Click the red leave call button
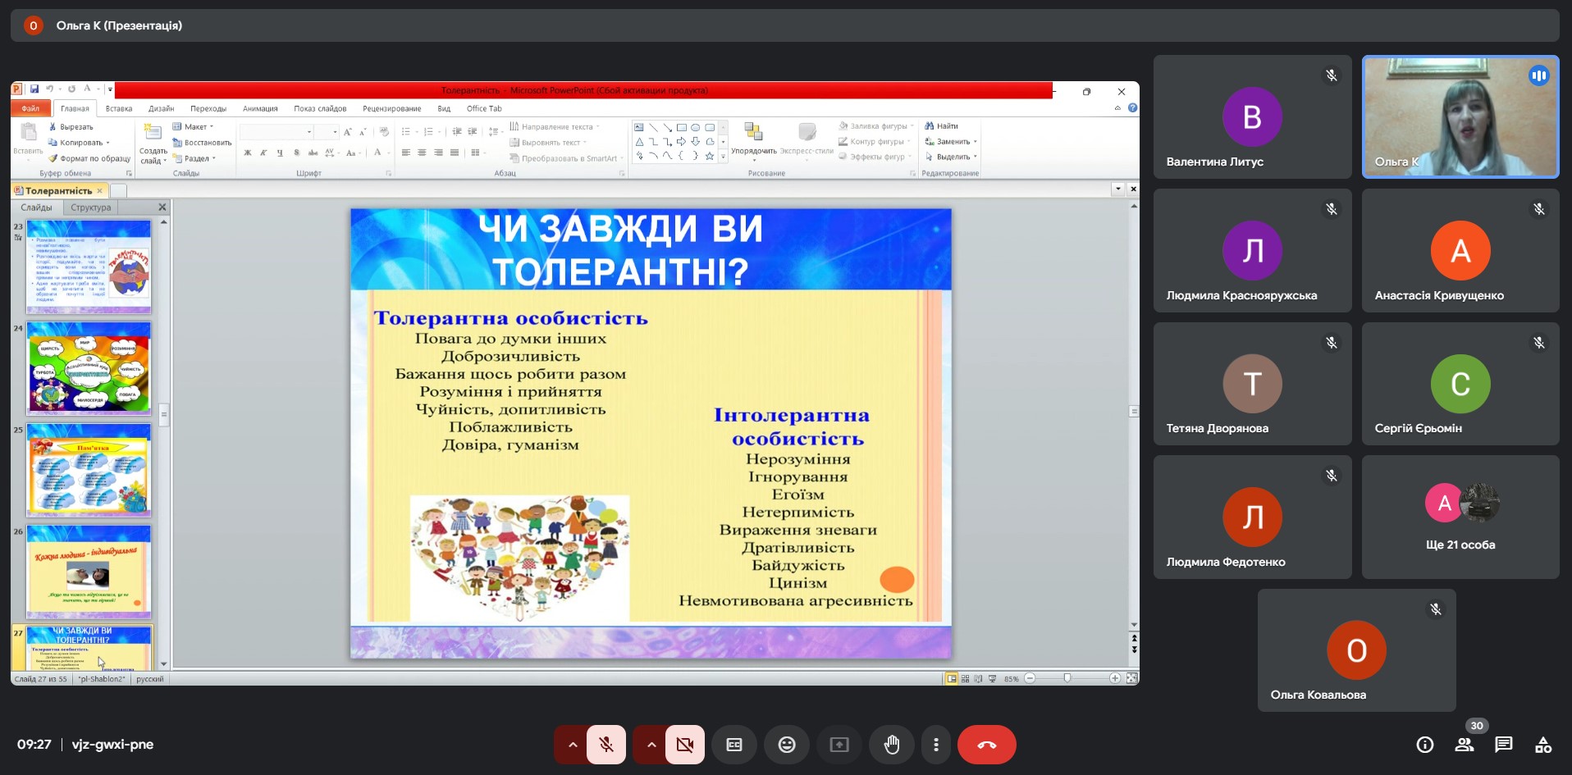Viewport: 1572px width, 775px height. [x=986, y=745]
